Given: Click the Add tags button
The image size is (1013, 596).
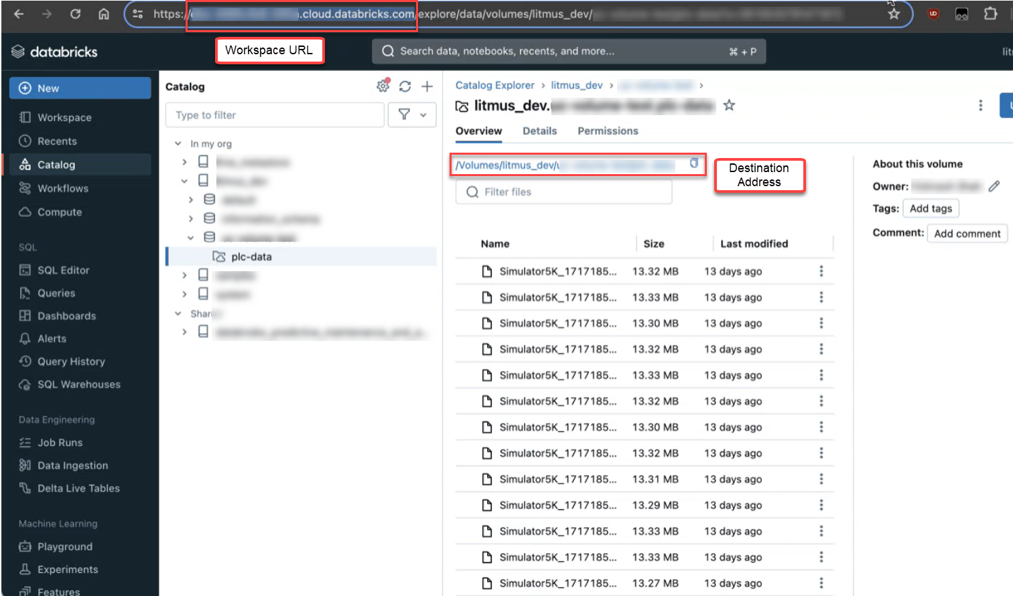Looking at the screenshot, I should pos(930,209).
